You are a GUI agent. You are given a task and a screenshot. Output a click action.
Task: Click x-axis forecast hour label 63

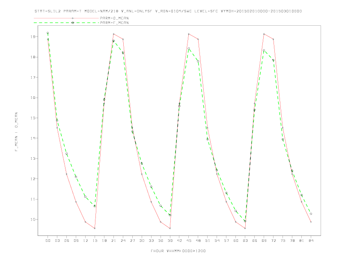click(245, 241)
